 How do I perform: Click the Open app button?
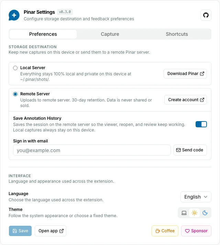coord(51,231)
